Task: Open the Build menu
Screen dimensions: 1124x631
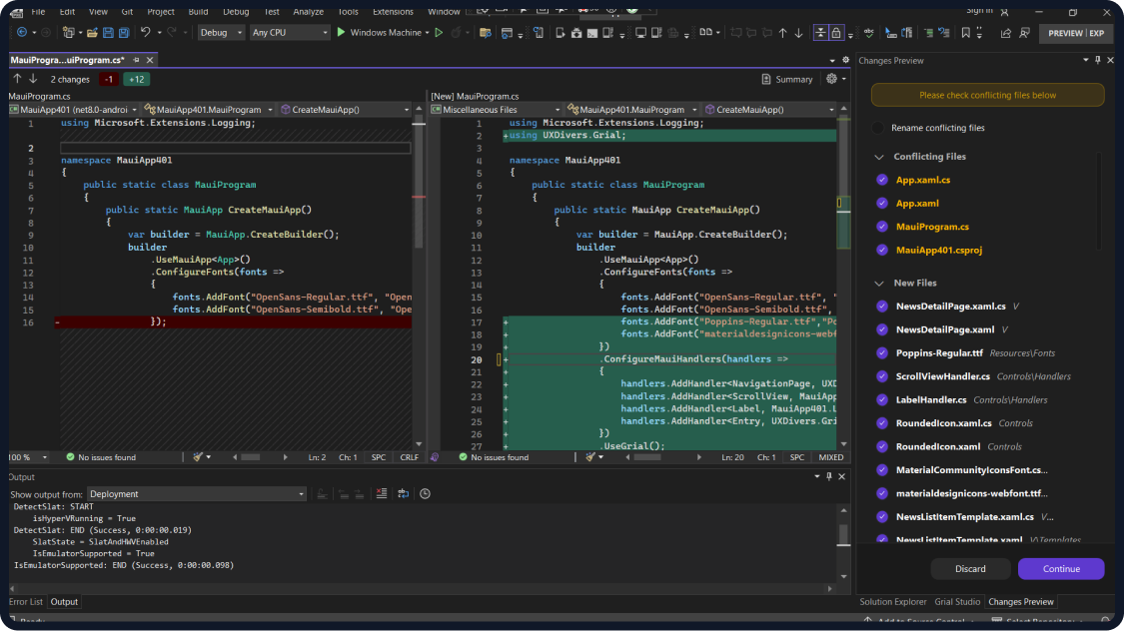Action: pos(198,12)
